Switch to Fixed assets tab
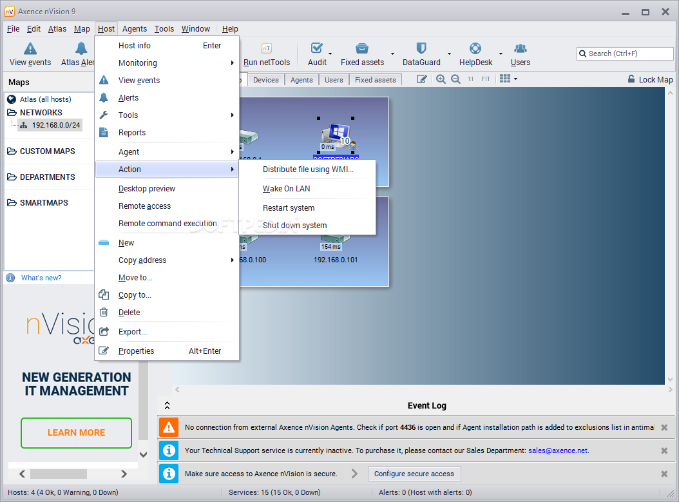 pos(376,80)
